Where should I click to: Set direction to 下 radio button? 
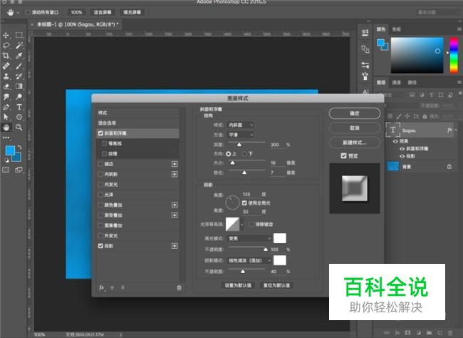pyautogui.click(x=244, y=154)
